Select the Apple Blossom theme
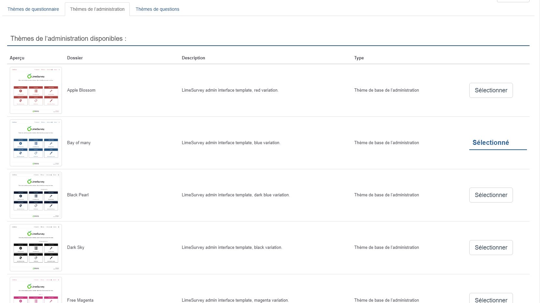This screenshot has width=540, height=303. click(491, 90)
